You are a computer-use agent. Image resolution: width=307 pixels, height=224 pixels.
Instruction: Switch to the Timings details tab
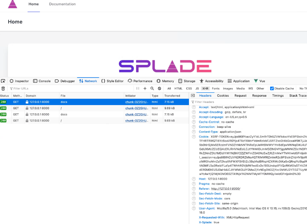click(x=278, y=95)
